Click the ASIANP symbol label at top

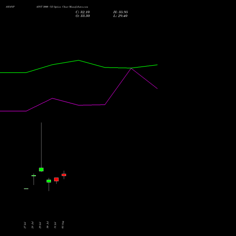10,7
